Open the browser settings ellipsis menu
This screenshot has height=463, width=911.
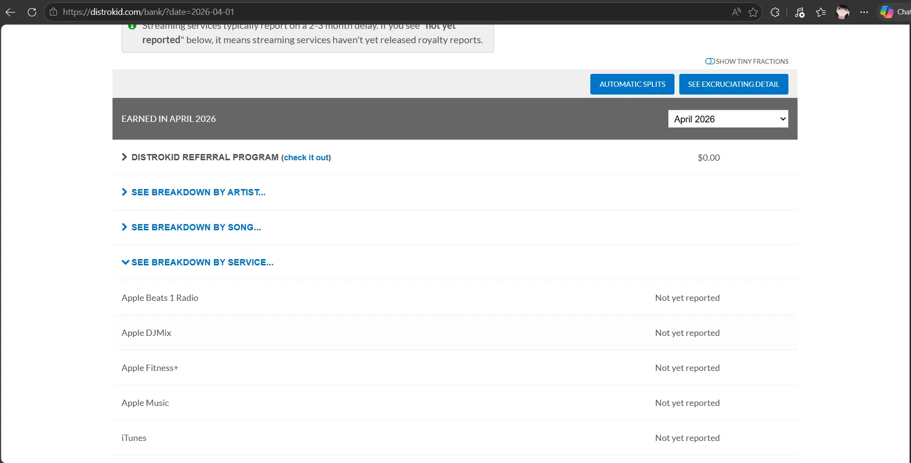coord(864,12)
